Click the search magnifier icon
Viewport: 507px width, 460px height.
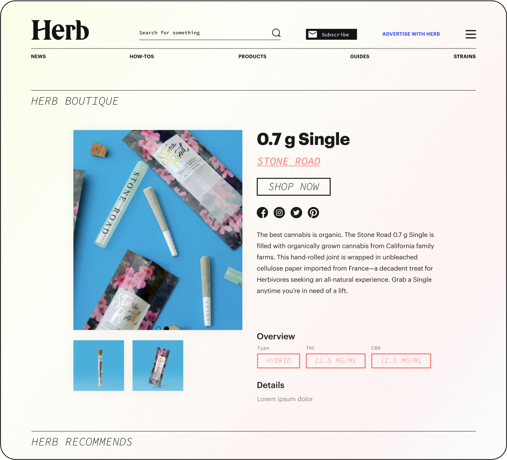coord(276,33)
